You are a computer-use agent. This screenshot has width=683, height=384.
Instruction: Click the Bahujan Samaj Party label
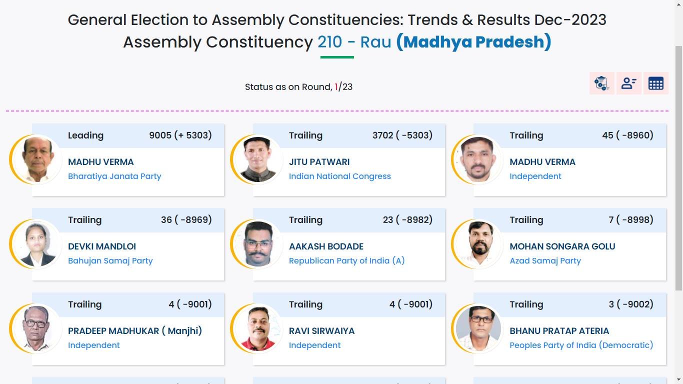110,260
